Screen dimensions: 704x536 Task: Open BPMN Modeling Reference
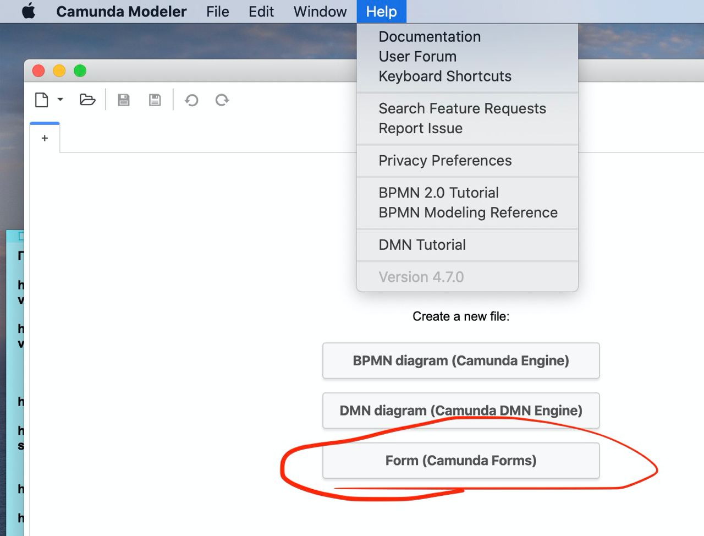click(468, 212)
